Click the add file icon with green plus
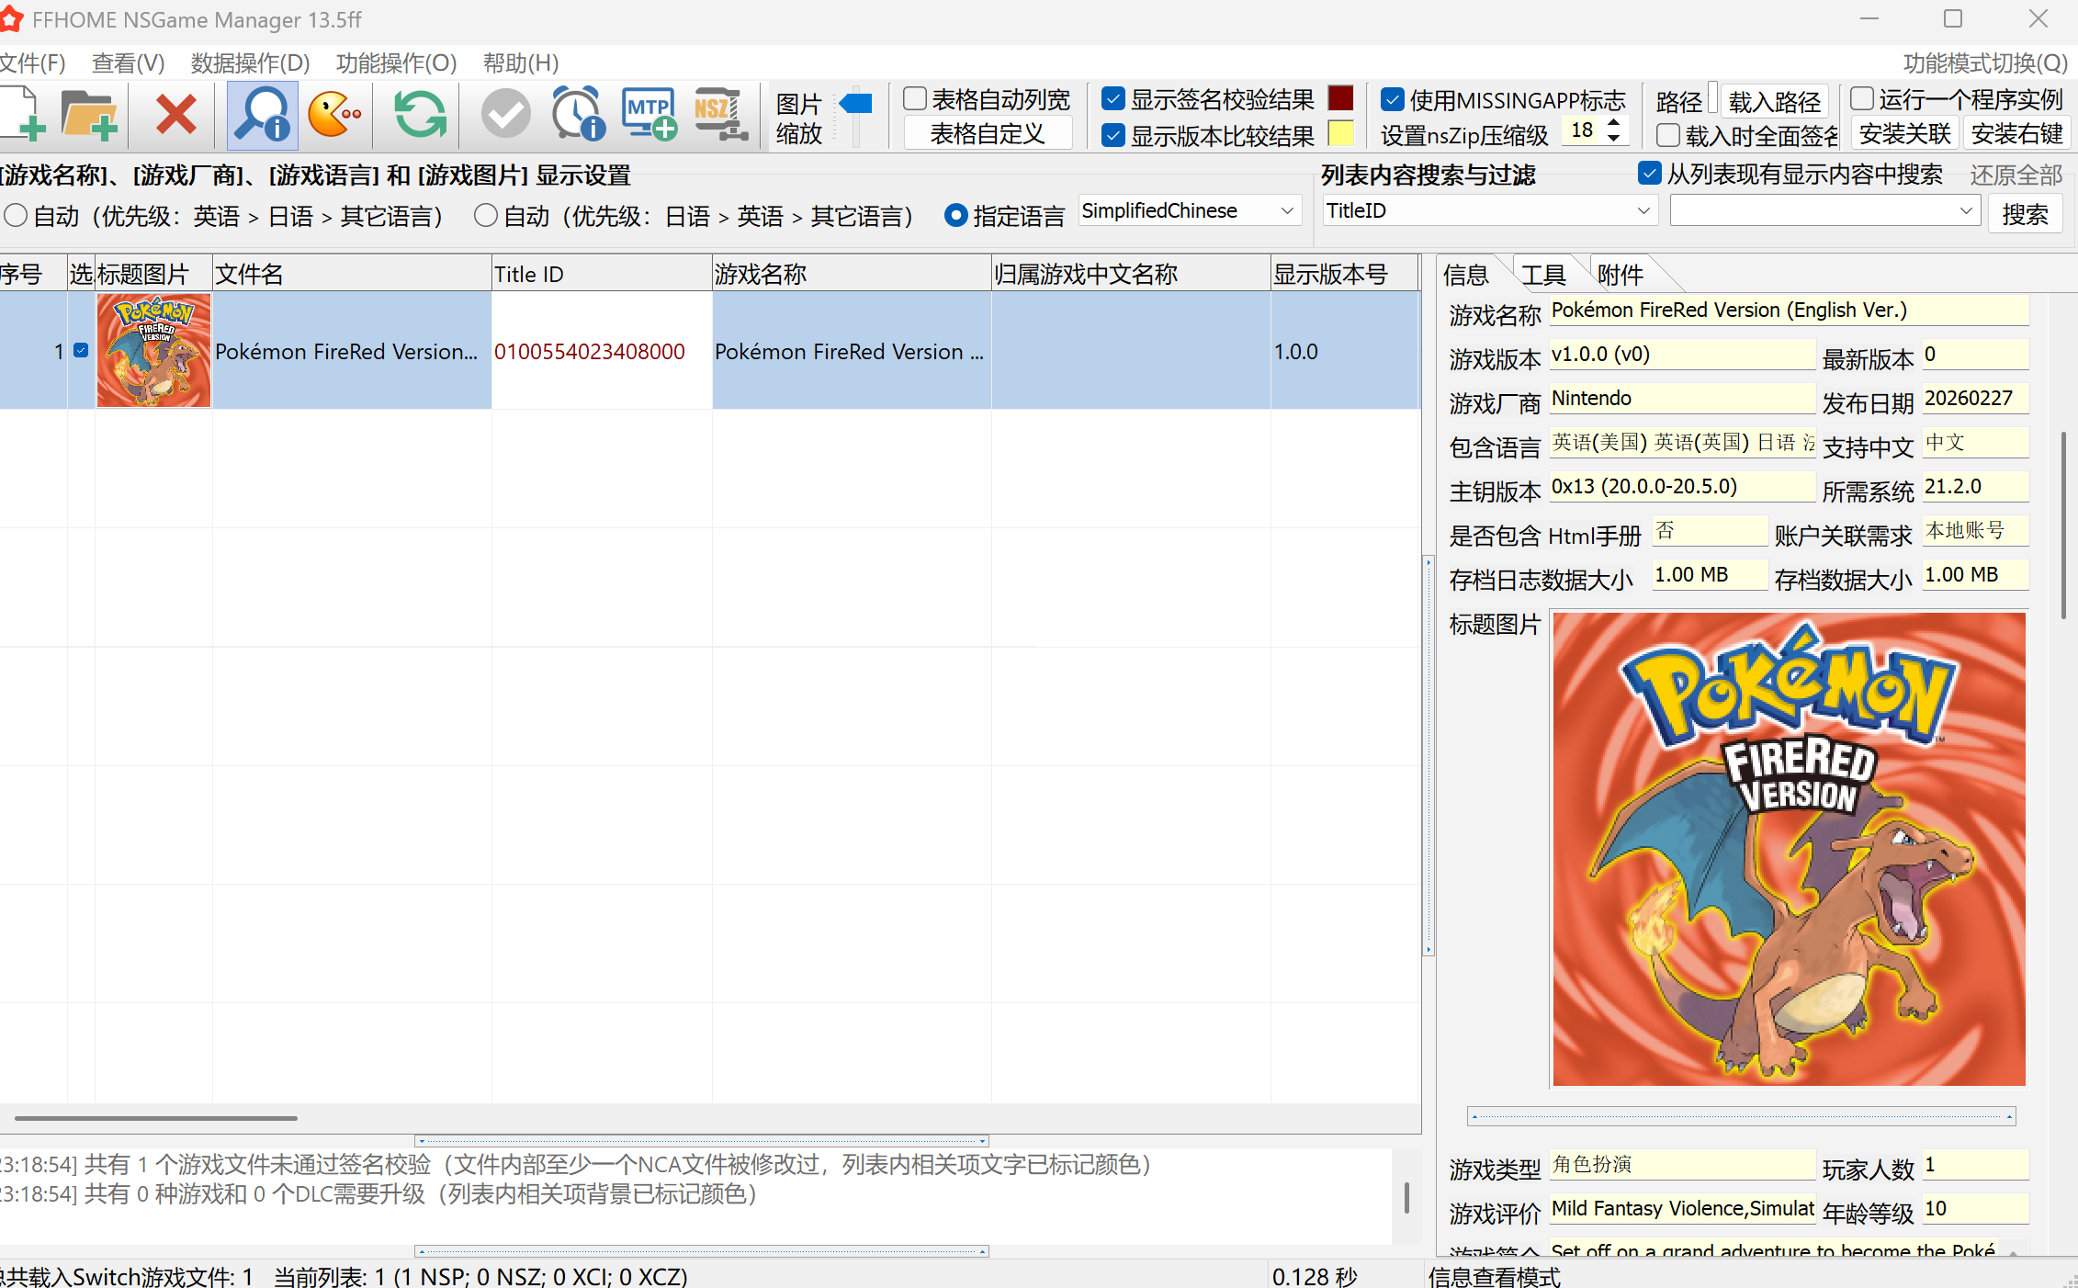 click(23, 115)
